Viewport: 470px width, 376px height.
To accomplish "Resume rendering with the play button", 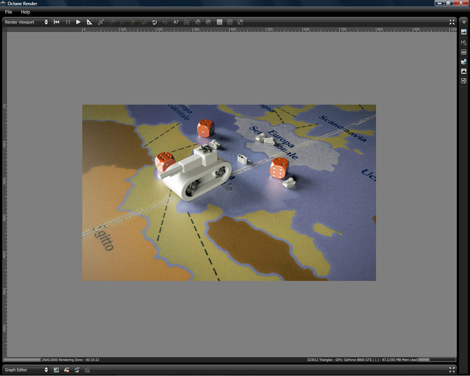I will (x=78, y=22).
